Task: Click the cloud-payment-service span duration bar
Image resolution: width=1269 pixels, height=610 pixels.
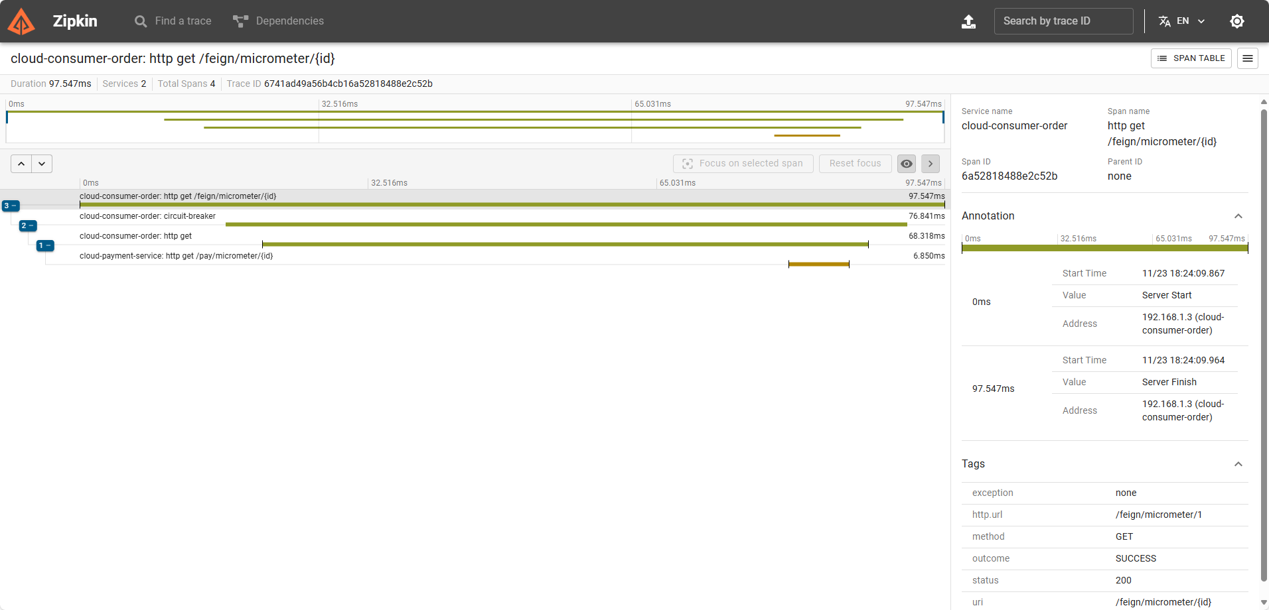Action: (x=818, y=264)
